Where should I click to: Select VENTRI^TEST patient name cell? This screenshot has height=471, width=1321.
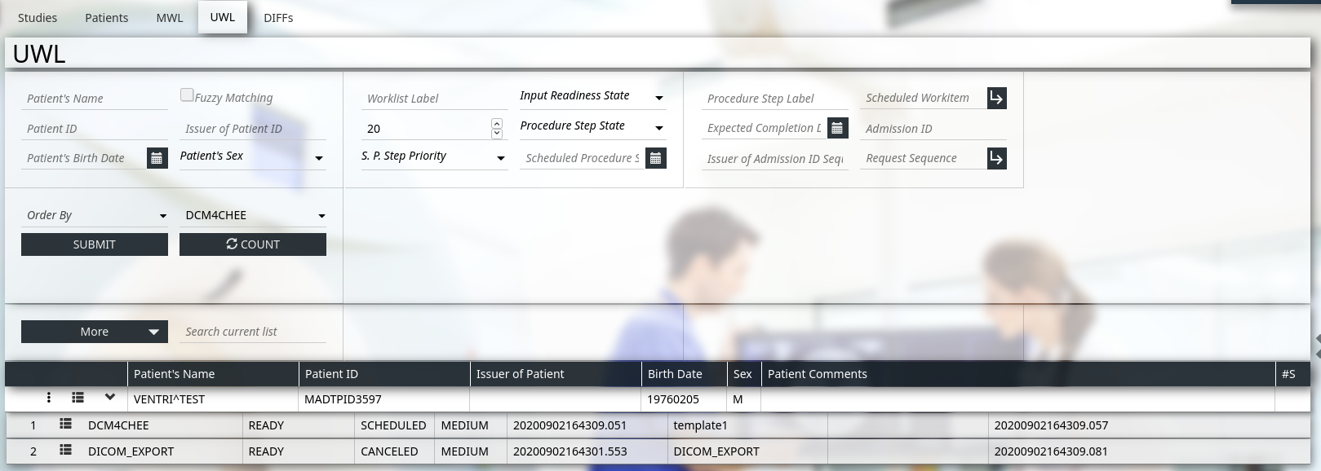point(213,399)
